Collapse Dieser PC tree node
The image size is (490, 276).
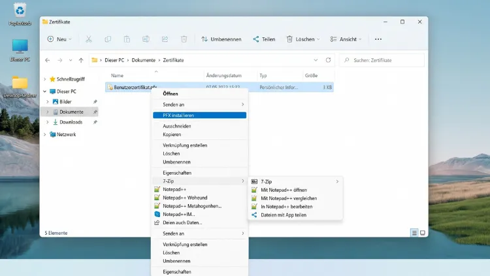pos(44,92)
